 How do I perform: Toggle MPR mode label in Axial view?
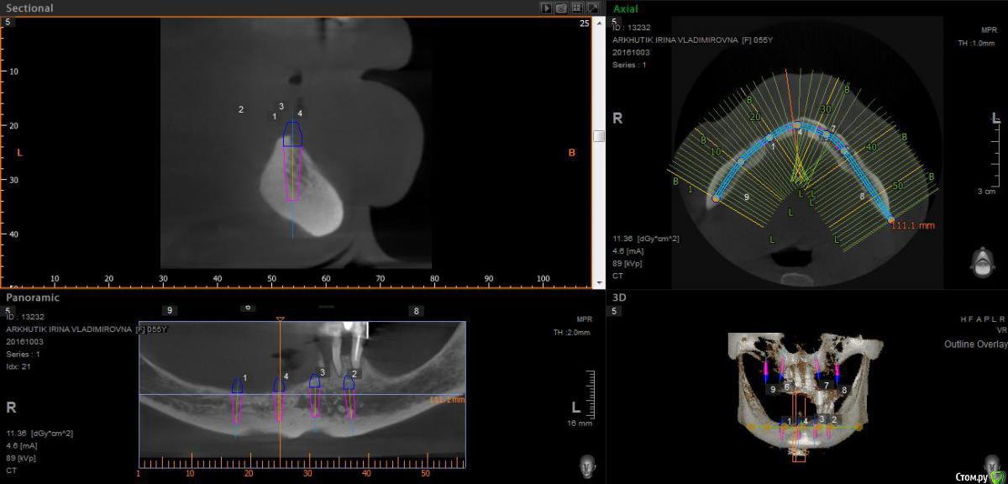pos(988,29)
